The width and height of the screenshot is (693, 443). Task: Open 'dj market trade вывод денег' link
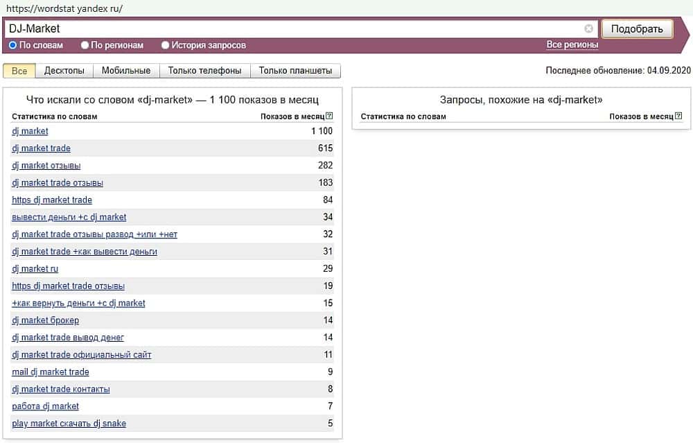[x=68, y=338]
